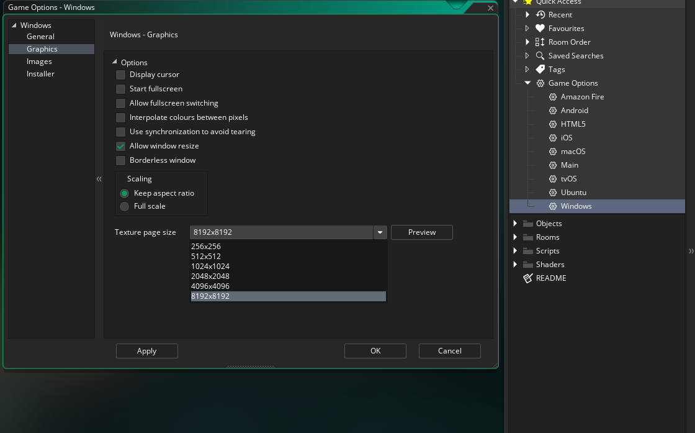
Task: Open the Texture page size dropdown arrow
Action: pos(380,232)
